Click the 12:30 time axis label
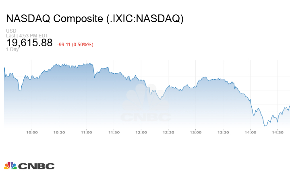This screenshot has width=290, height=181. [x=168, y=132]
